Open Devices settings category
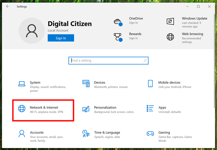 pos(105,84)
